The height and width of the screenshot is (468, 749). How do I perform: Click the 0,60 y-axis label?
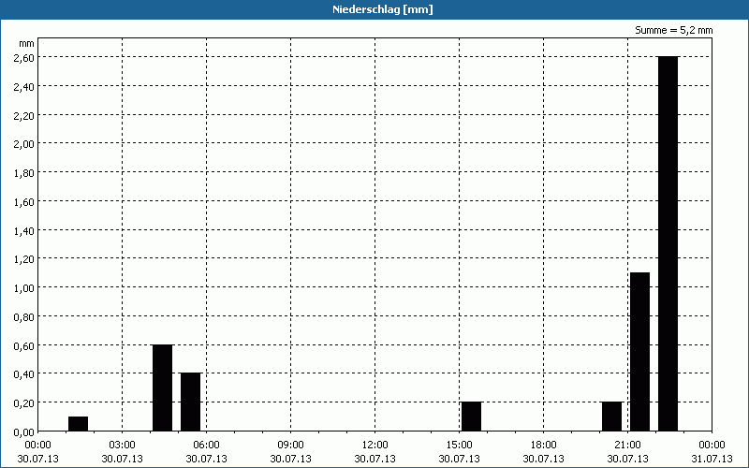(x=24, y=345)
